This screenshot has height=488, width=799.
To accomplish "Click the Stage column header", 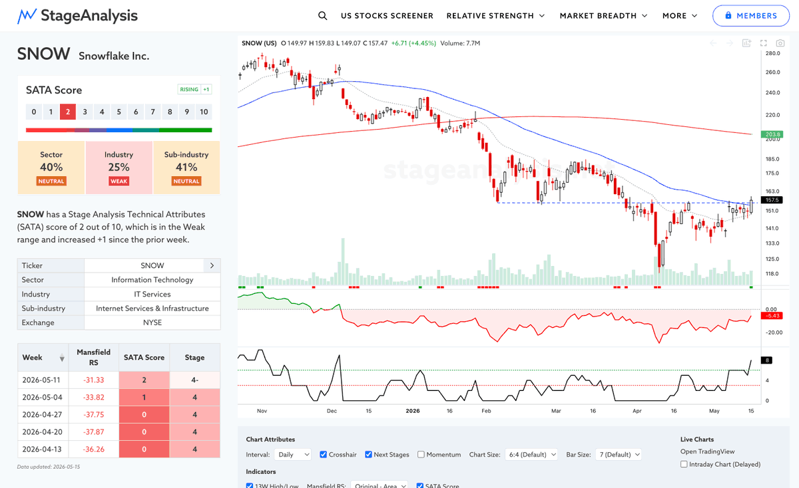I will coord(195,358).
